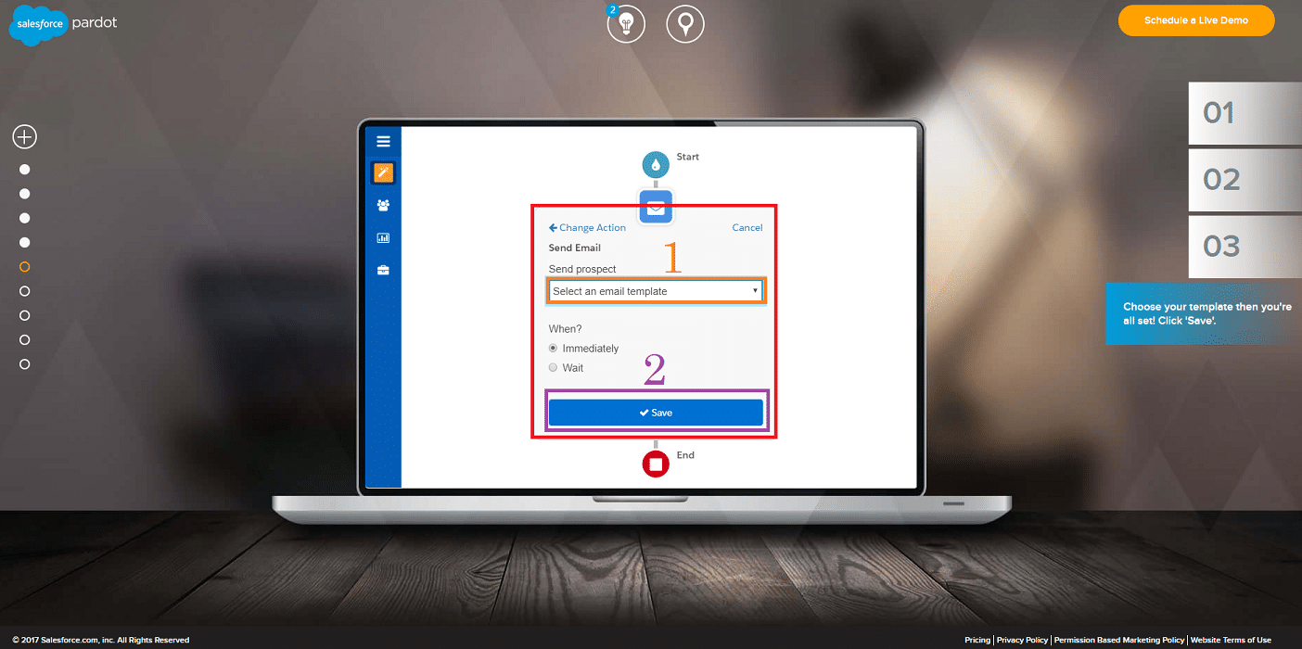Go to step 03 panel
The width and height of the screenshot is (1302, 649).
(x=1245, y=247)
